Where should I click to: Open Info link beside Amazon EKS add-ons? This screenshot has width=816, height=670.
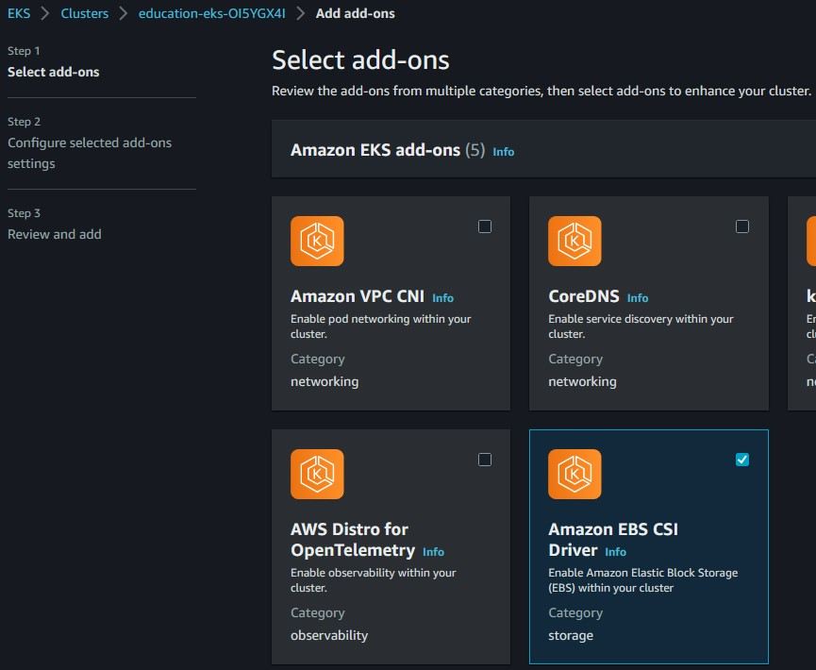(x=504, y=151)
